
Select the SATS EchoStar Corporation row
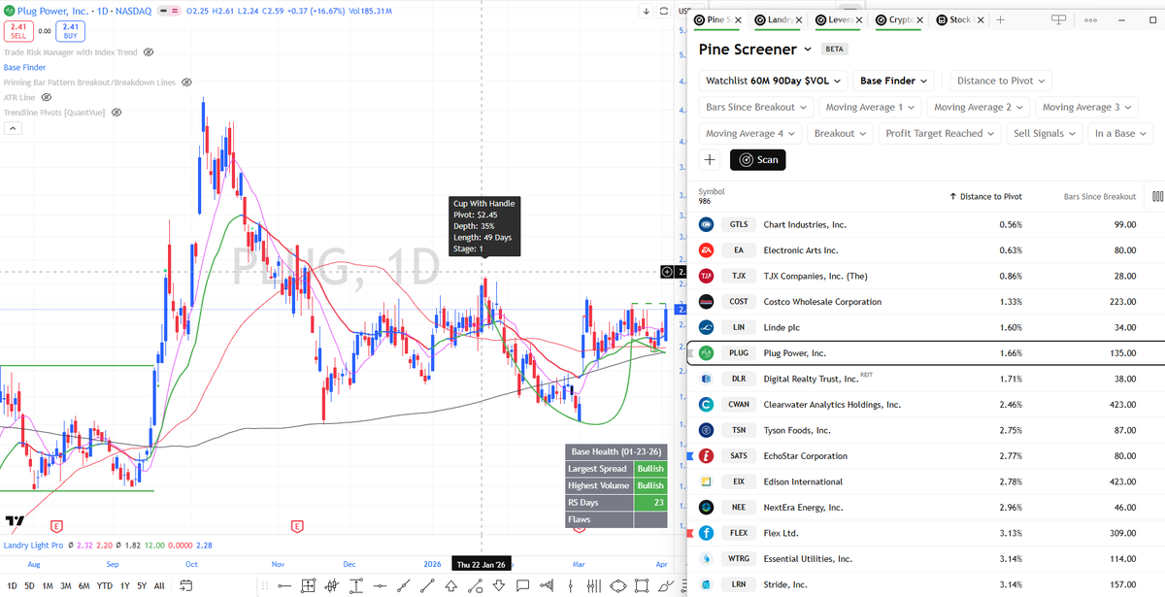coord(925,455)
